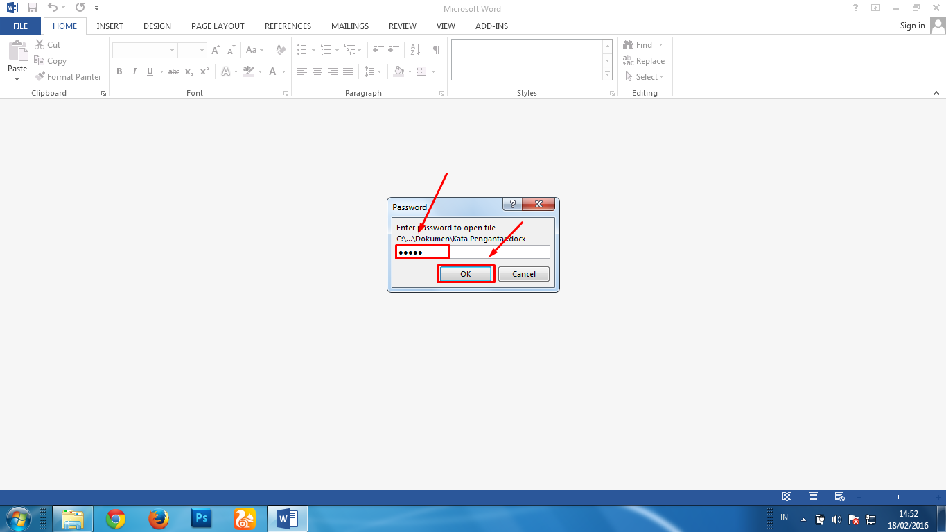
Task: Center the text
Action: 317,71
